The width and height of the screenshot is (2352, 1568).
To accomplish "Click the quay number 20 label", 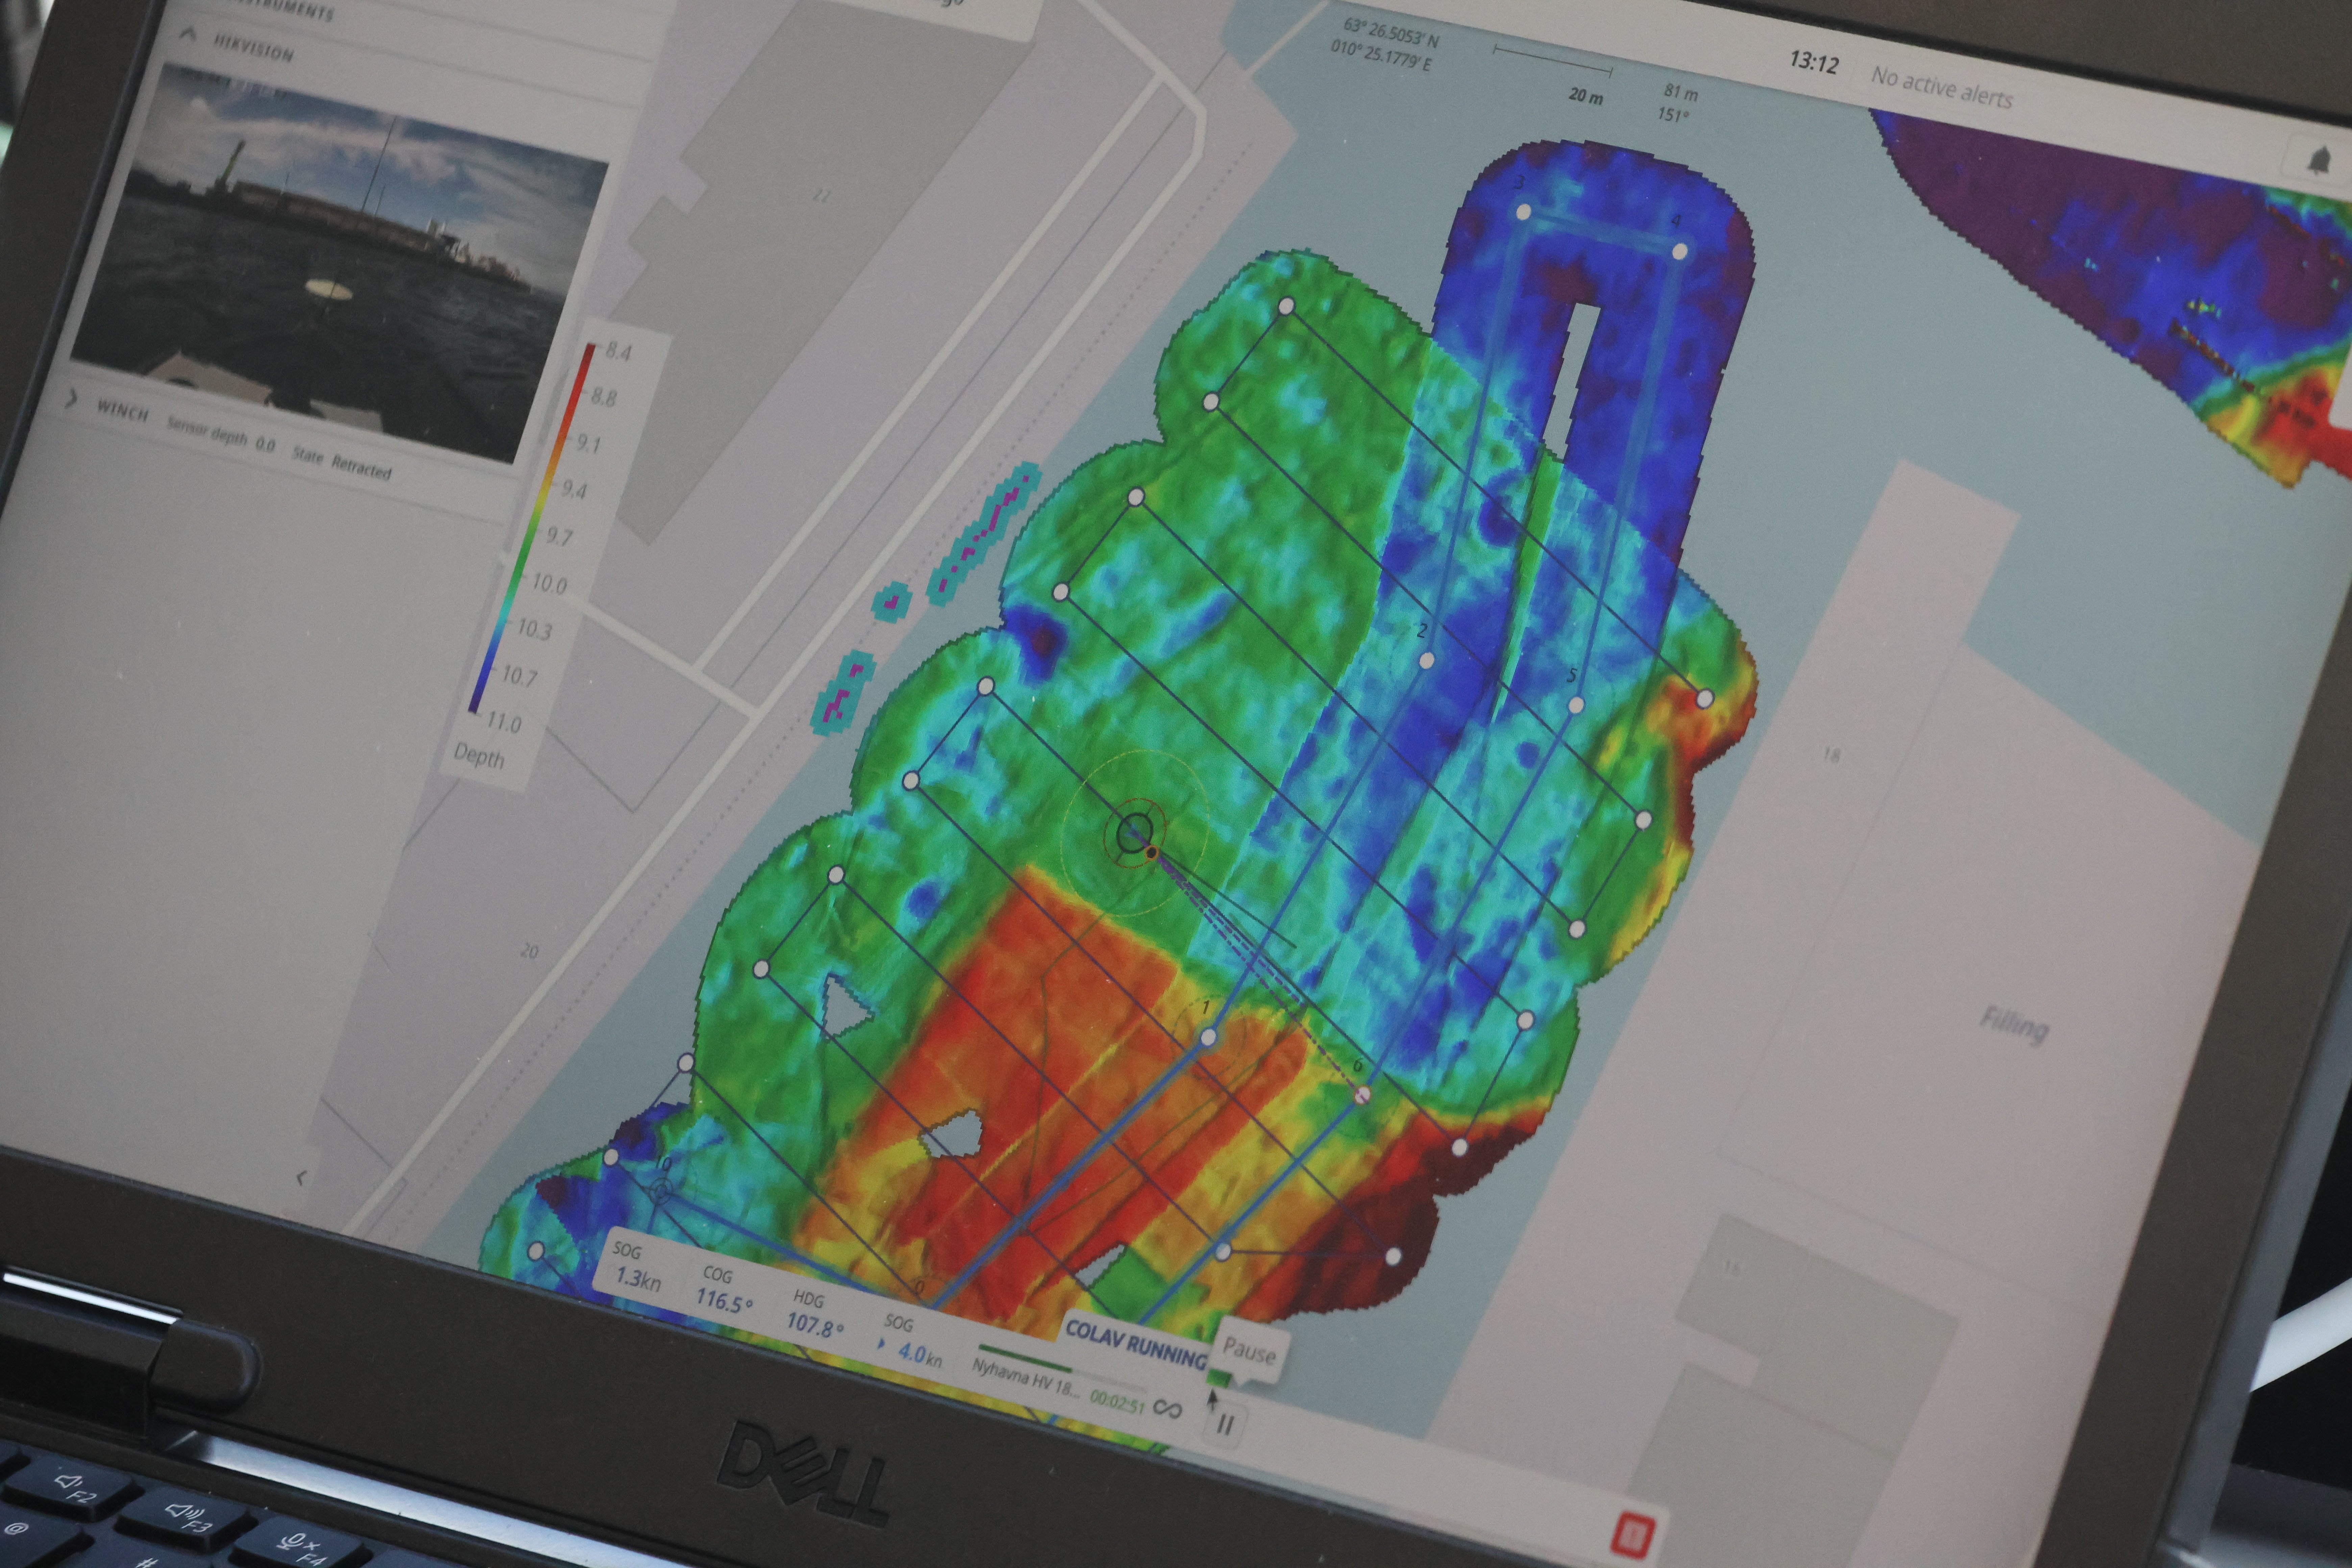I will click(529, 951).
